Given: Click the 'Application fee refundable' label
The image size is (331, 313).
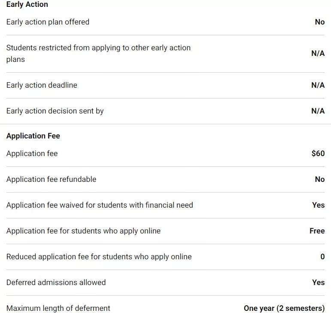Looking at the screenshot, I should tap(51, 179).
